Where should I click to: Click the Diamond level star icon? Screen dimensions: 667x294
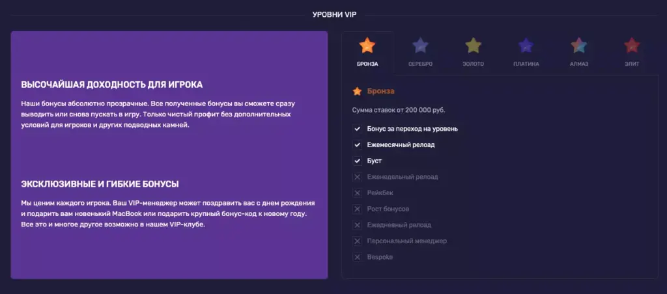coord(578,46)
